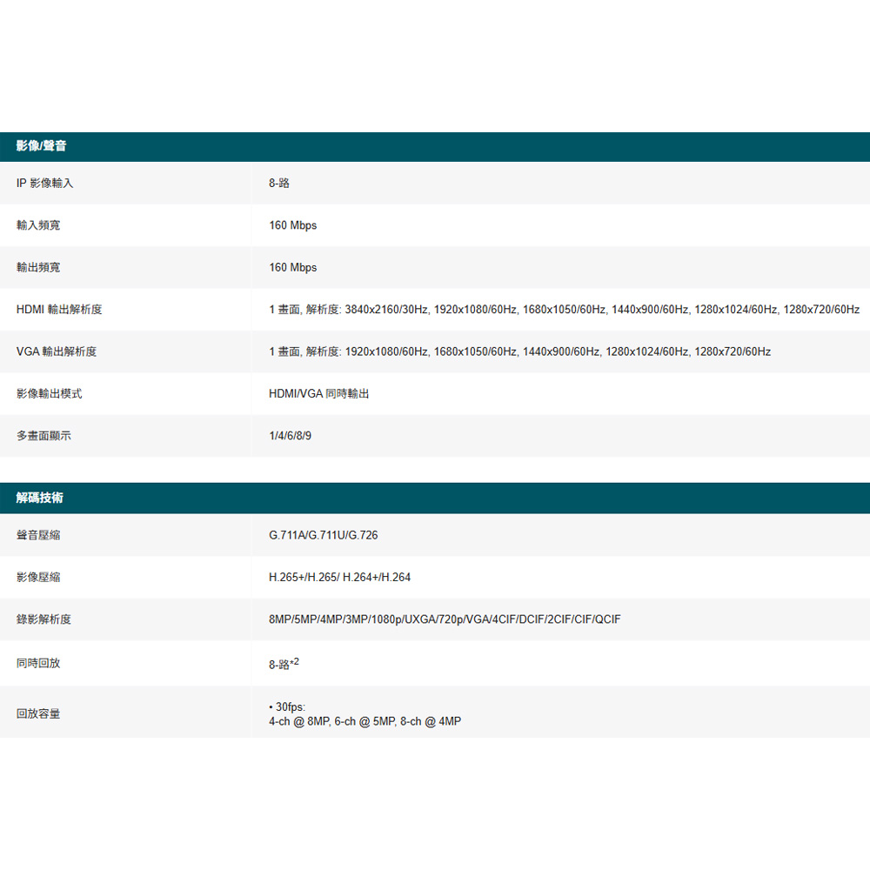The width and height of the screenshot is (870, 870).
Task: Select the 8MP/5MP/4MP recording resolution list
Action: click(x=445, y=619)
